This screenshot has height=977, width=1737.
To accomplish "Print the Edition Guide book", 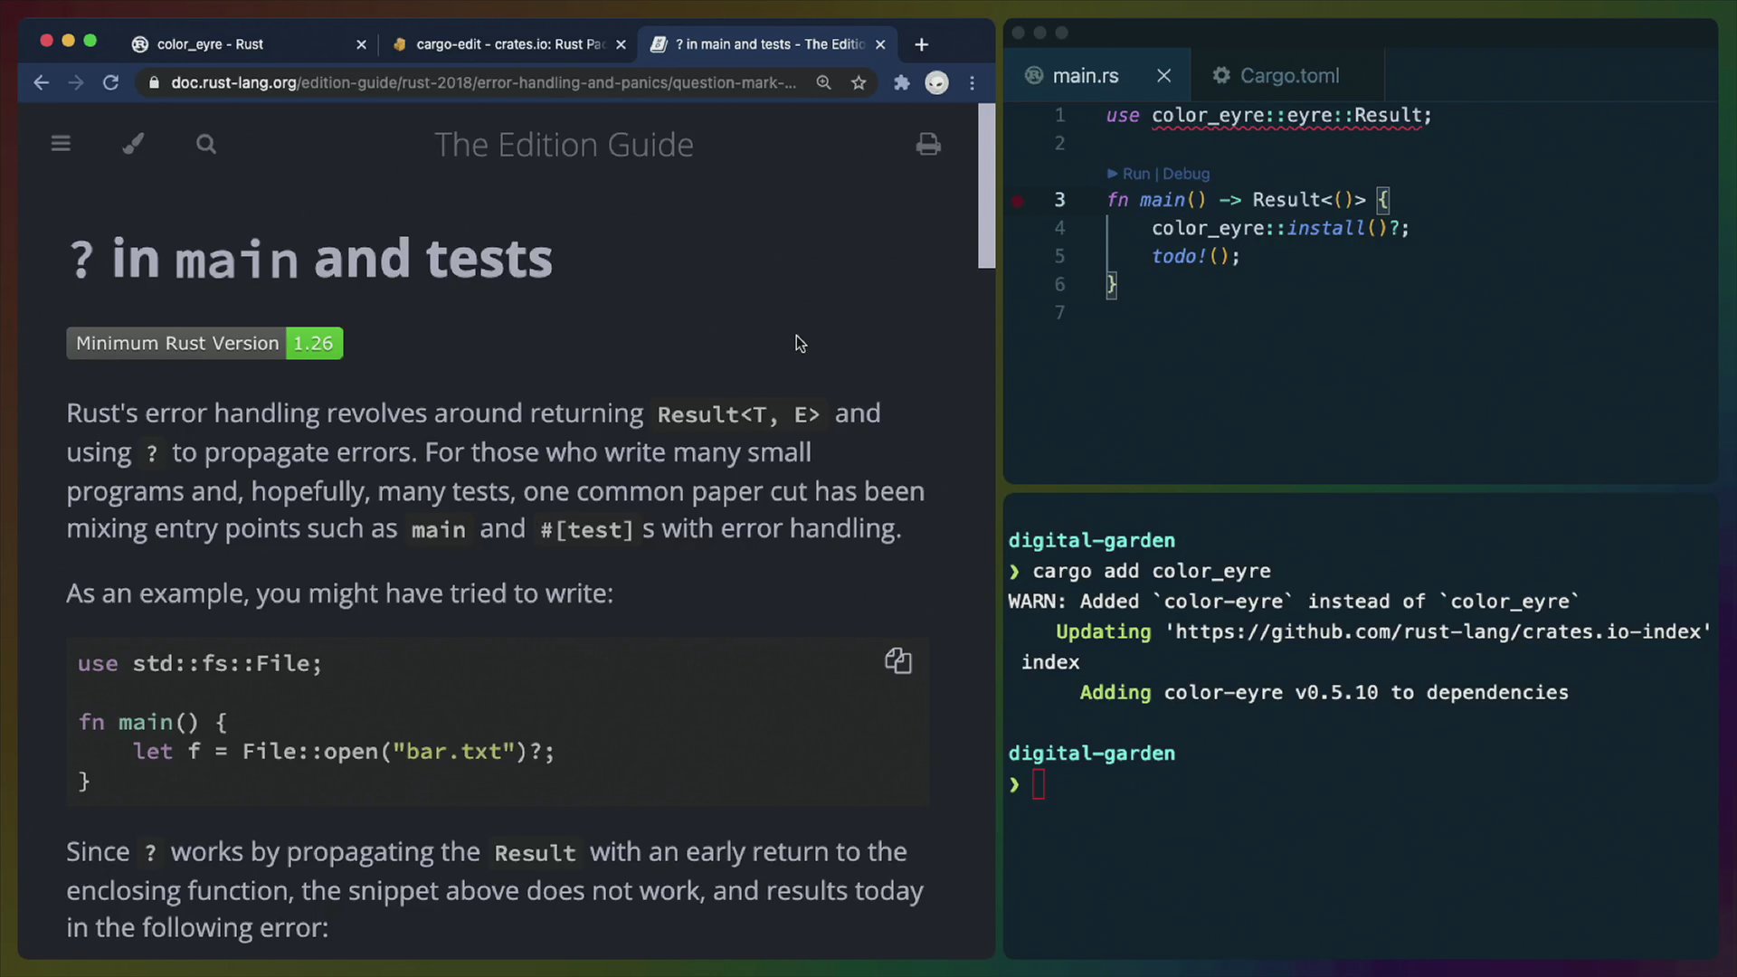I will [x=928, y=144].
